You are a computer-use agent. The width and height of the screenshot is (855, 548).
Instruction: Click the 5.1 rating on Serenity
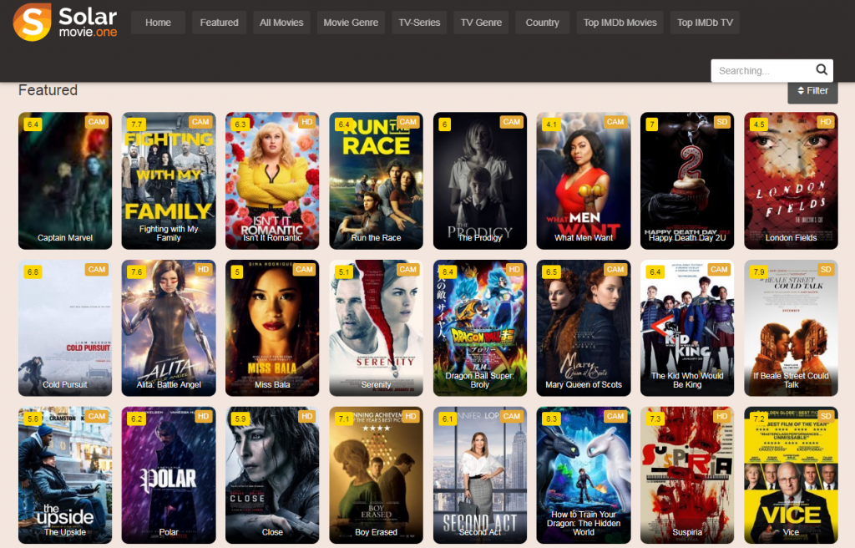click(x=343, y=271)
